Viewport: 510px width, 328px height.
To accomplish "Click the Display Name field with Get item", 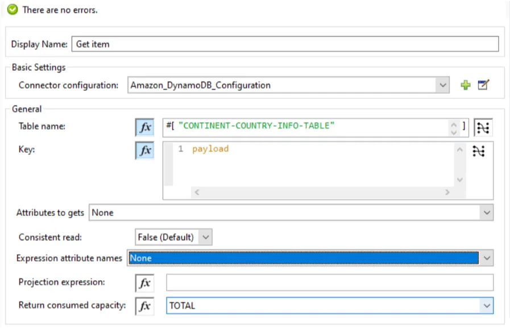I will tap(285, 44).
